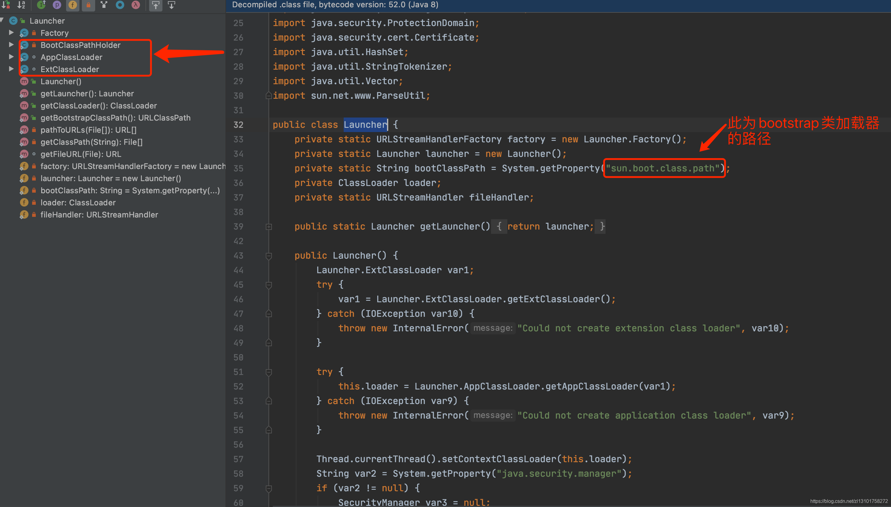Select getLauncher(): Launcher method entry
Viewport: 891px width, 507px height.
[87, 93]
